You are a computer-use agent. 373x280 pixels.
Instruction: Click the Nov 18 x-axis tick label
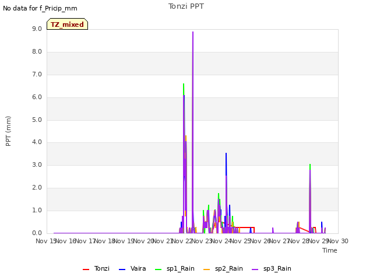point(105,241)
